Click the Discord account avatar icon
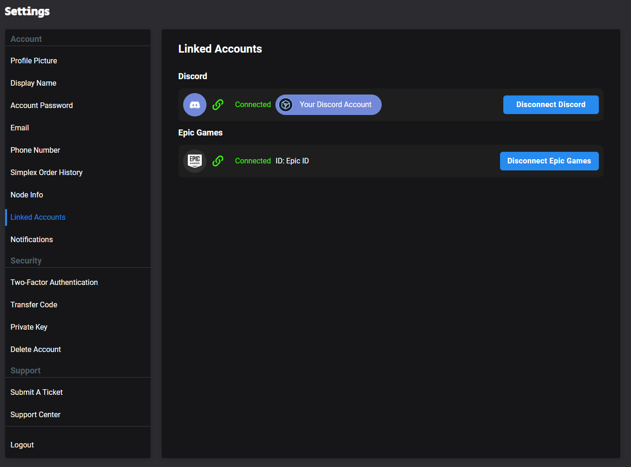Image resolution: width=631 pixels, height=467 pixels. [286, 105]
